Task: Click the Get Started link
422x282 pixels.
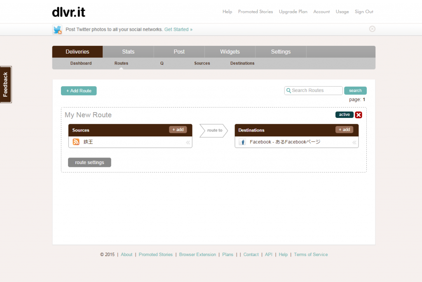Action: tap(178, 29)
